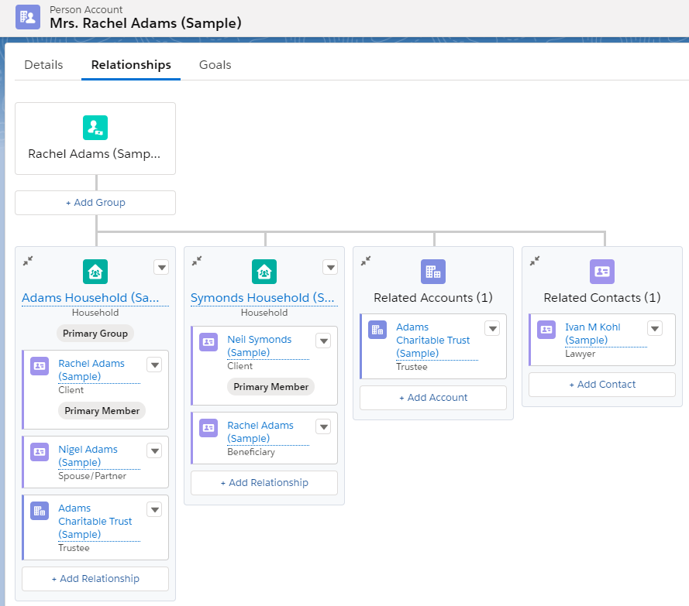Click the Person Account header icon
Viewport: 689px width, 606px height.
pyautogui.click(x=28, y=16)
